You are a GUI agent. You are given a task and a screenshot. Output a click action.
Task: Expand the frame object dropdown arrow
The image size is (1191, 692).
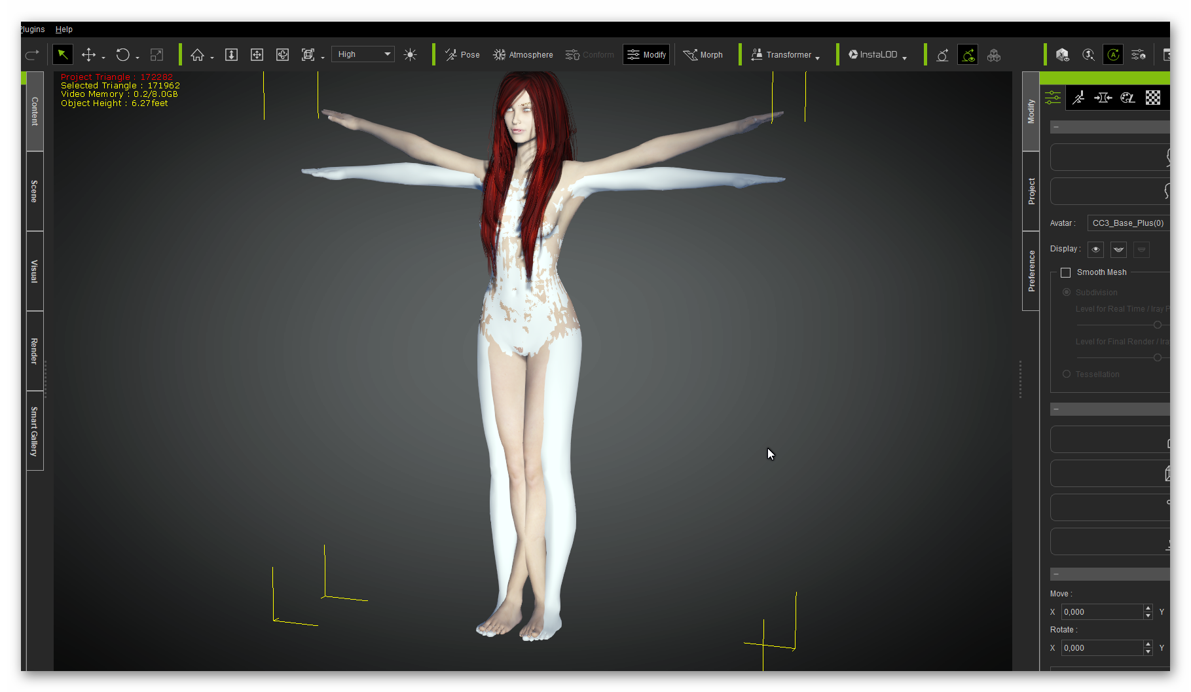(323, 58)
